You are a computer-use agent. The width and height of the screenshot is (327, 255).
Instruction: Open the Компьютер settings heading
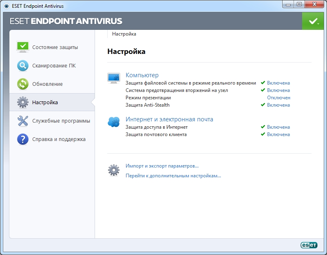click(x=142, y=75)
